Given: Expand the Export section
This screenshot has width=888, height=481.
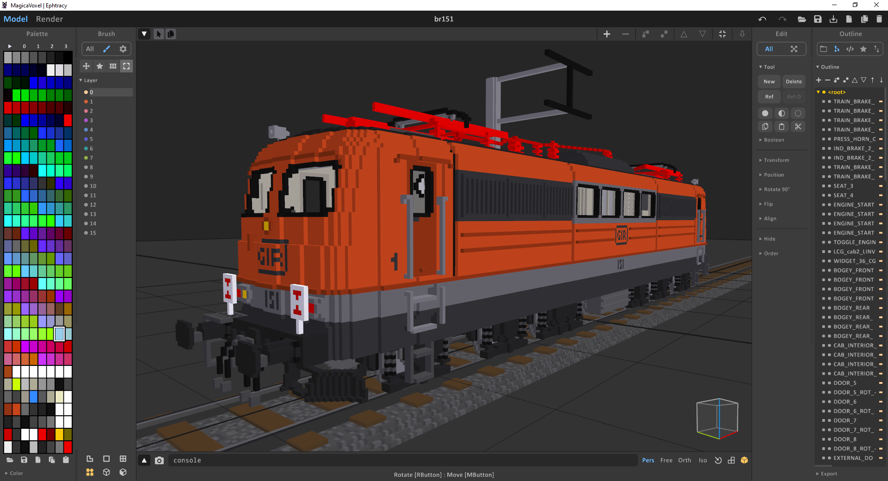Looking at the screenshot, I should coord(828,474).
